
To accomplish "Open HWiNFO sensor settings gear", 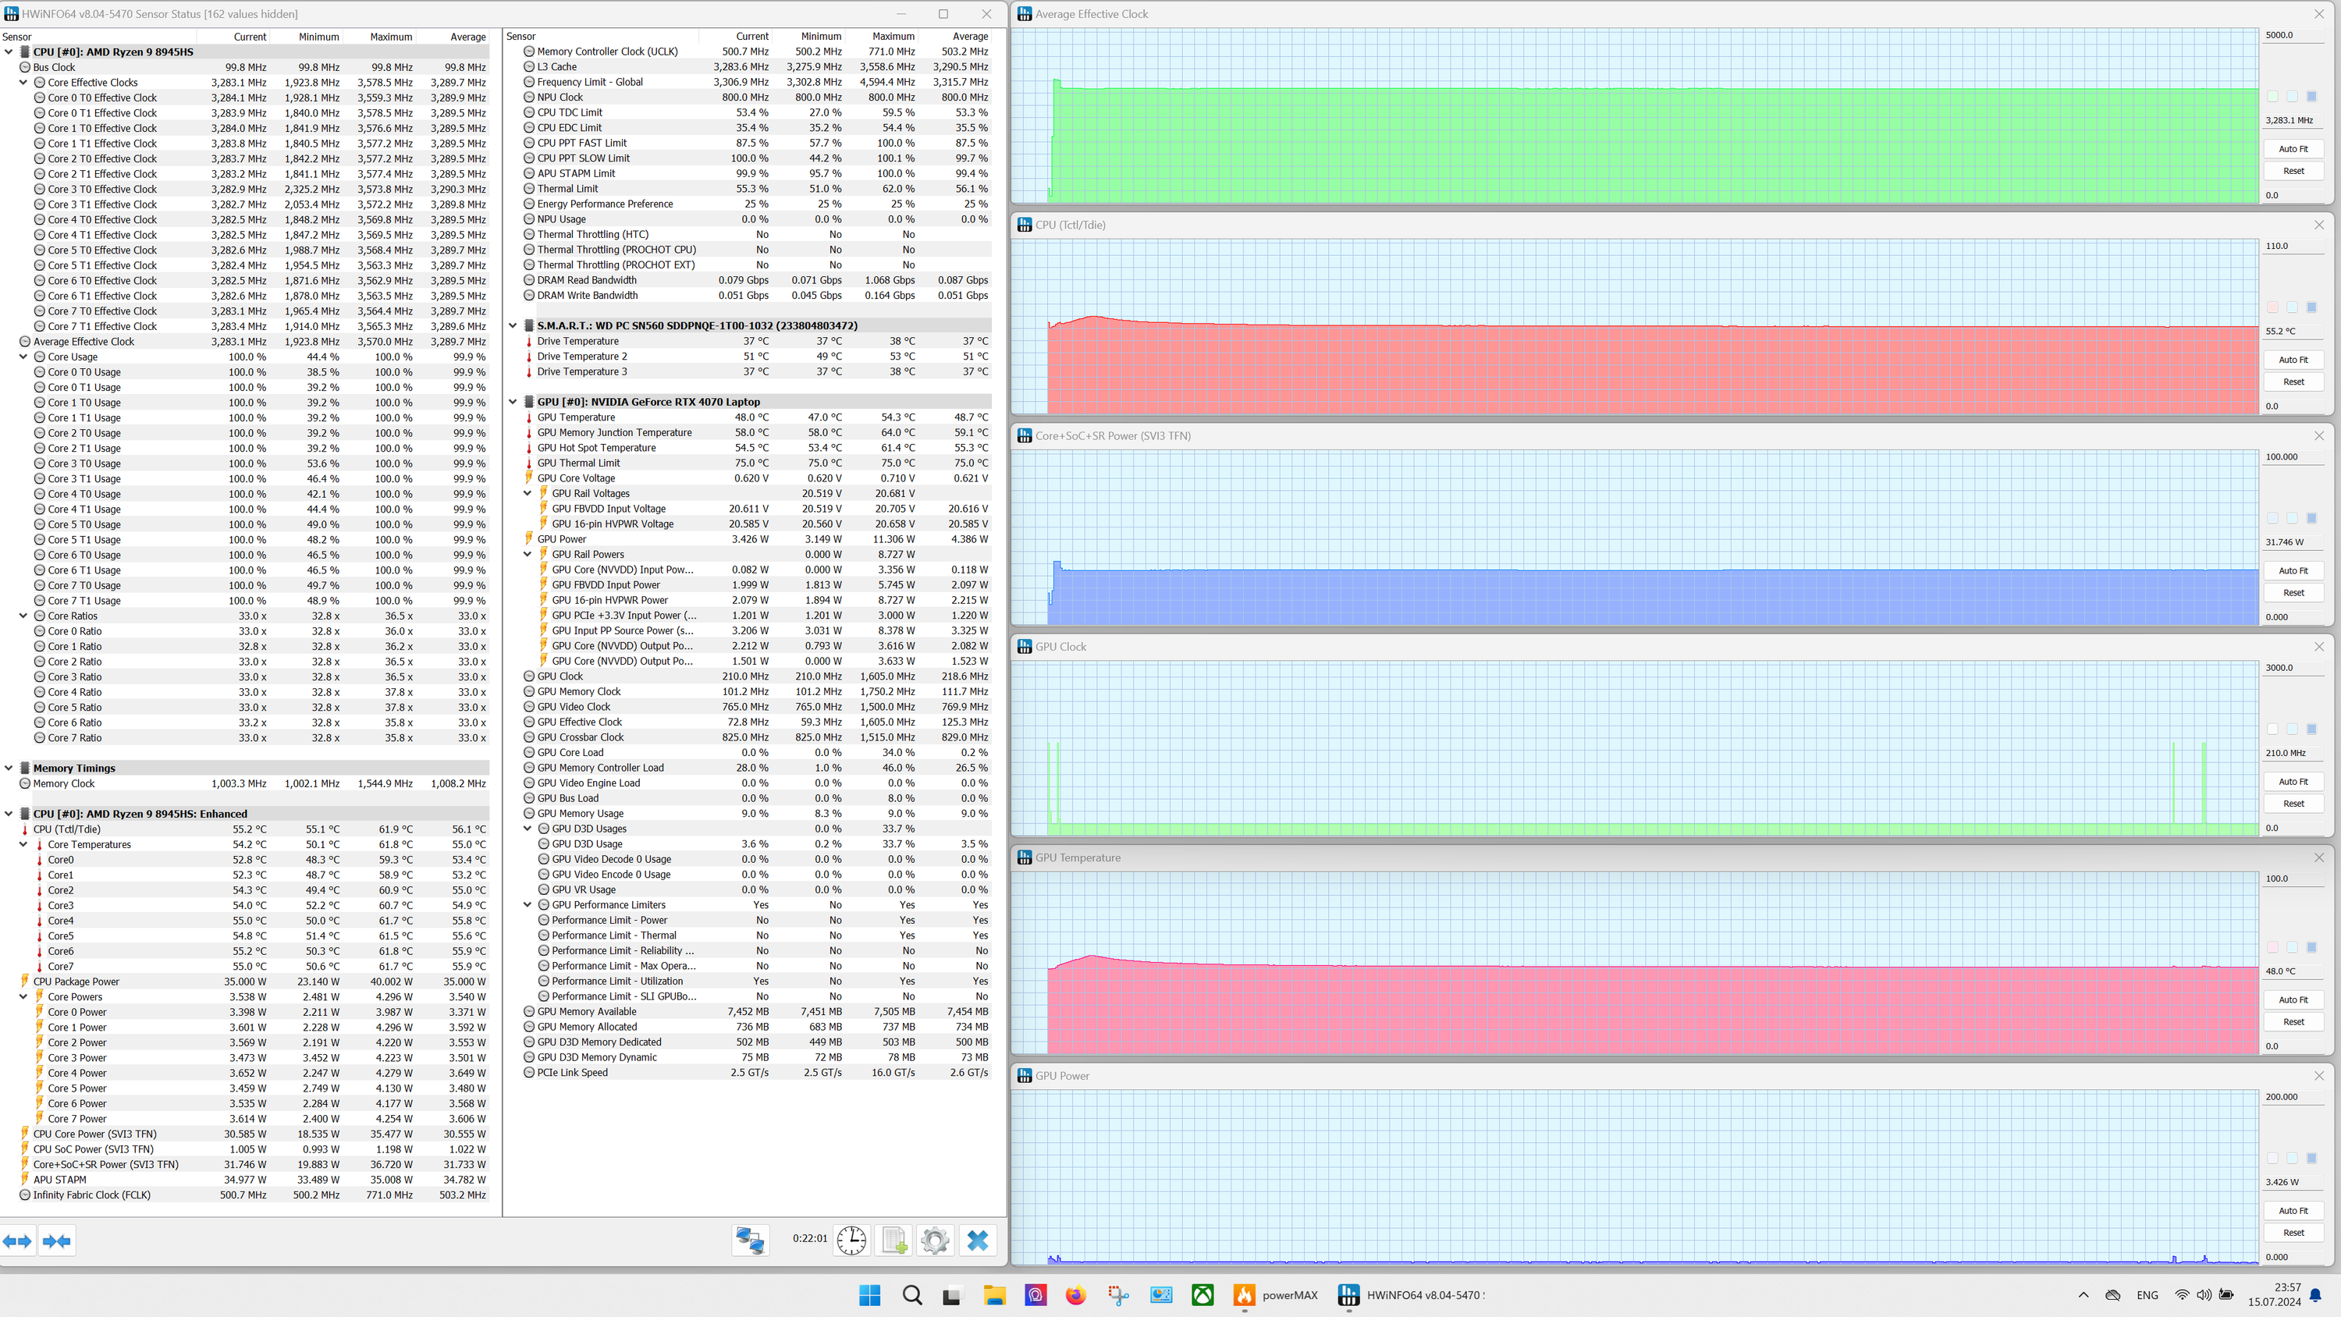I will click(x=934, y=1240).
